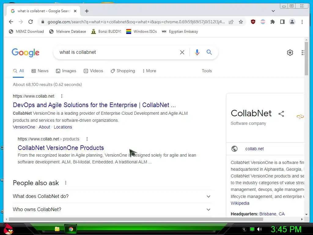Expand 'Who owns CollabNet?' question
313x235 pixels.
click(112, 209)
